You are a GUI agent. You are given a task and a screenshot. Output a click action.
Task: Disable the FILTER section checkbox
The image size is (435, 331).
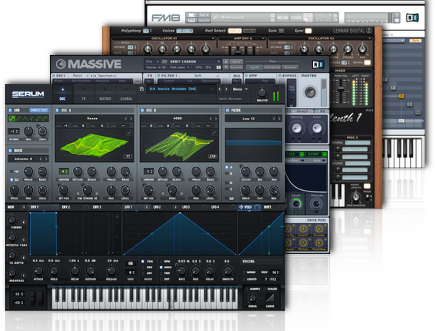[228, 110]
